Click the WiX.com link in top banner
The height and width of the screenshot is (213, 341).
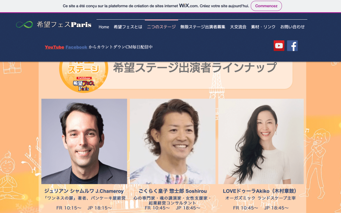(x=188, y=6)
